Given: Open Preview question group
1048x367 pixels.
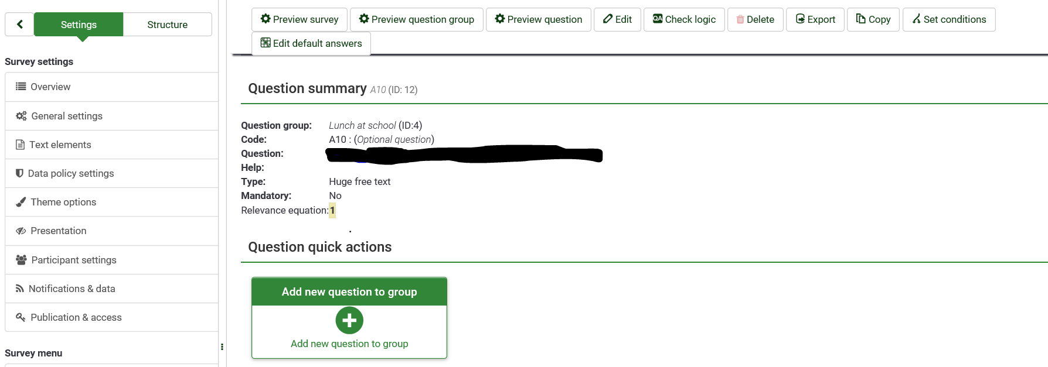Looking at the screenshot, I should (417, 19).
